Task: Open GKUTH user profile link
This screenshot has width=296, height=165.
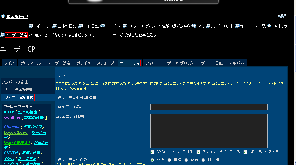Action: click(x=11, y=152)
